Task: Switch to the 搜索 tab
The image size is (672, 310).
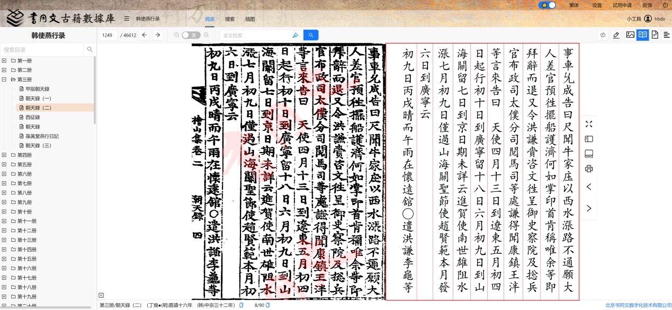Action: pos(230,19)
